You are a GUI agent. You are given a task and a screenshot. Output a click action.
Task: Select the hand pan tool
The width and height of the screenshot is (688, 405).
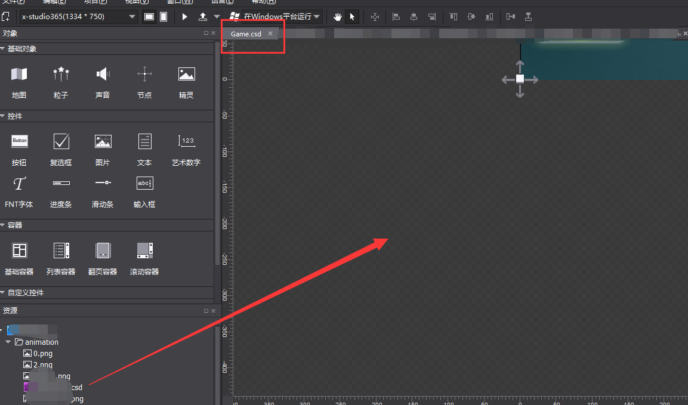(337, 17)
